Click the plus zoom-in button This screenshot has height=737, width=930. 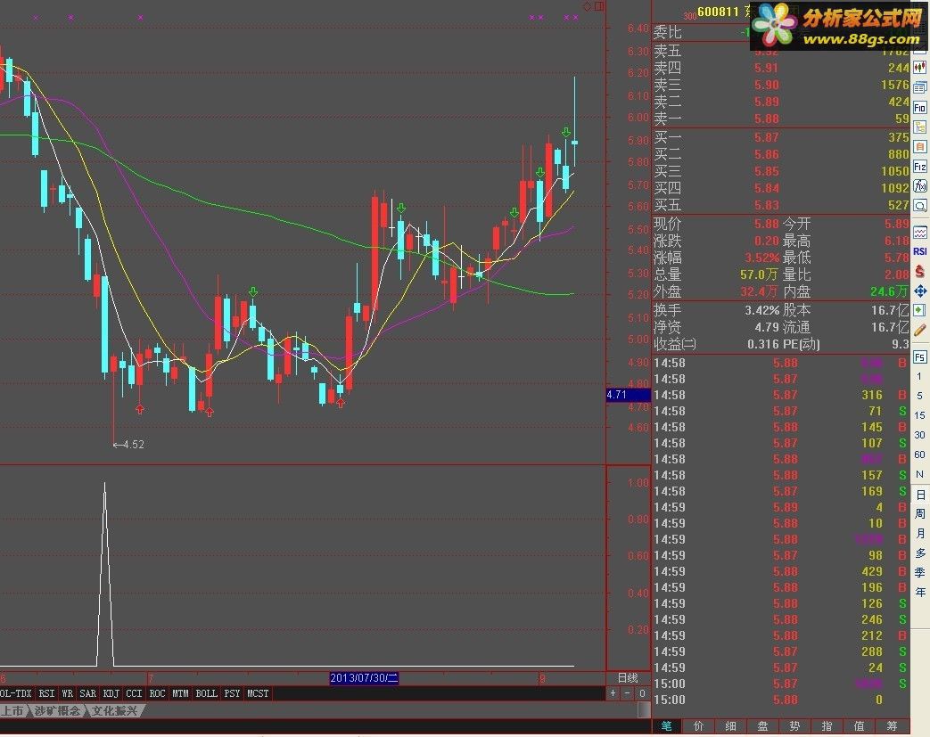[613, 693]
